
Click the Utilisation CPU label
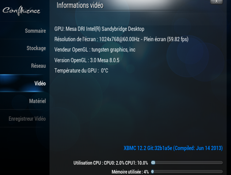(x=111, y=163)
